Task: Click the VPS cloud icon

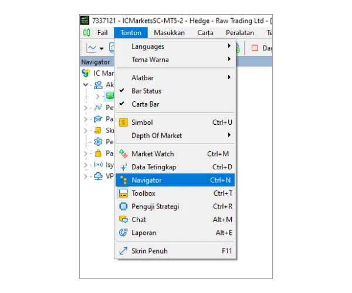Action: (x=98, y=176)
